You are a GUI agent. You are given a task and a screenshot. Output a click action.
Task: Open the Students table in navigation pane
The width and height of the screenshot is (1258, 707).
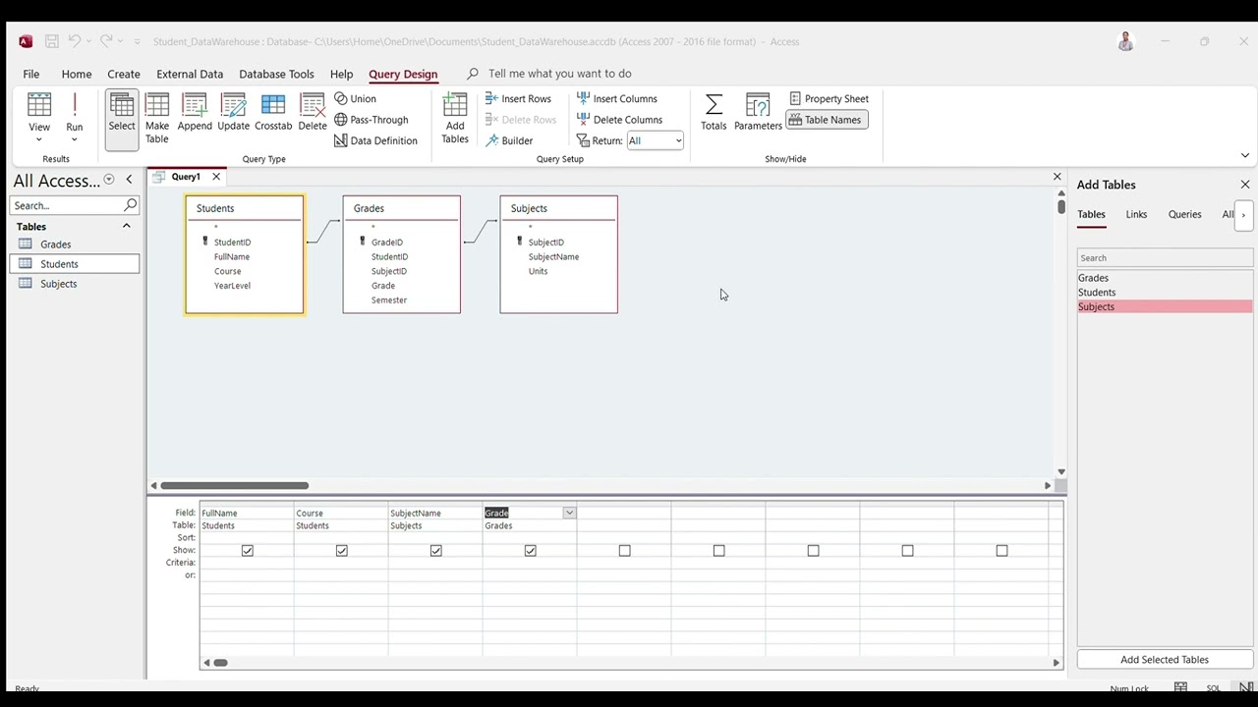point(75,264)
